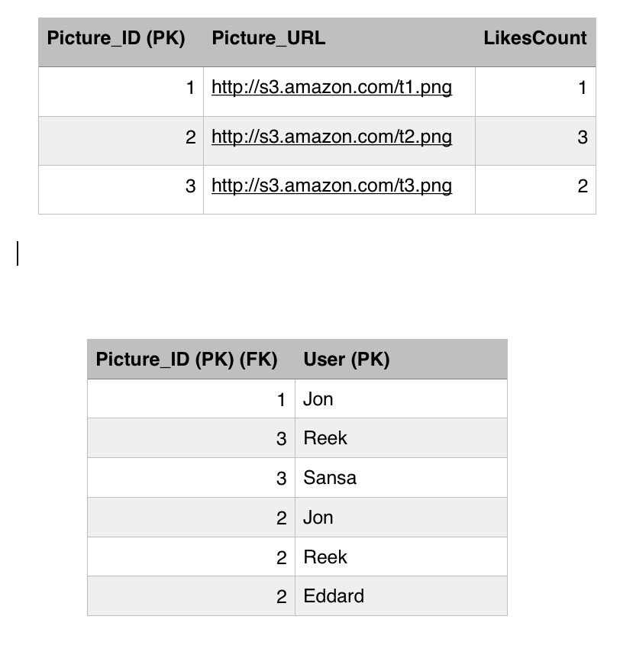The height and width of the screenshot is (655, 620).
Task: Select the Picture_ID (PK) (FK) header
Action: coord(186,360)
